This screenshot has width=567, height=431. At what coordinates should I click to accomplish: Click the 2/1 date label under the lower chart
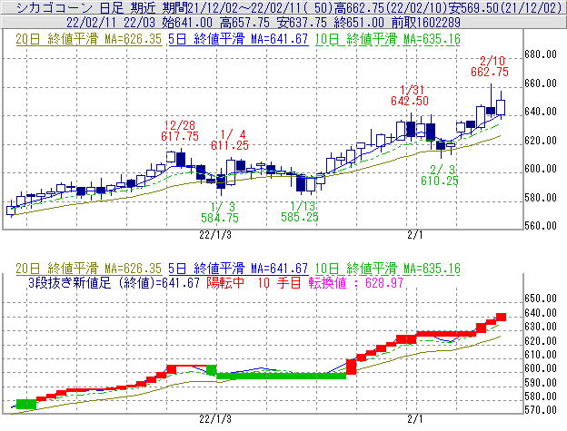(414, 419)
